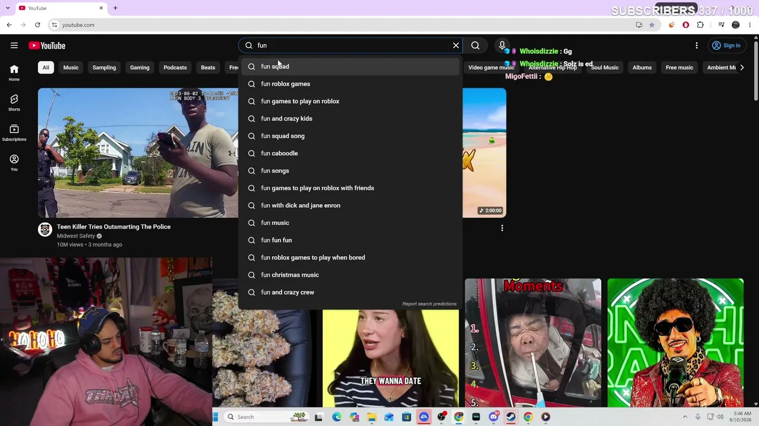This screenshot has width=759, height=426.
Task: Bookmark this page with the star
Action: (x=652, y=25)
